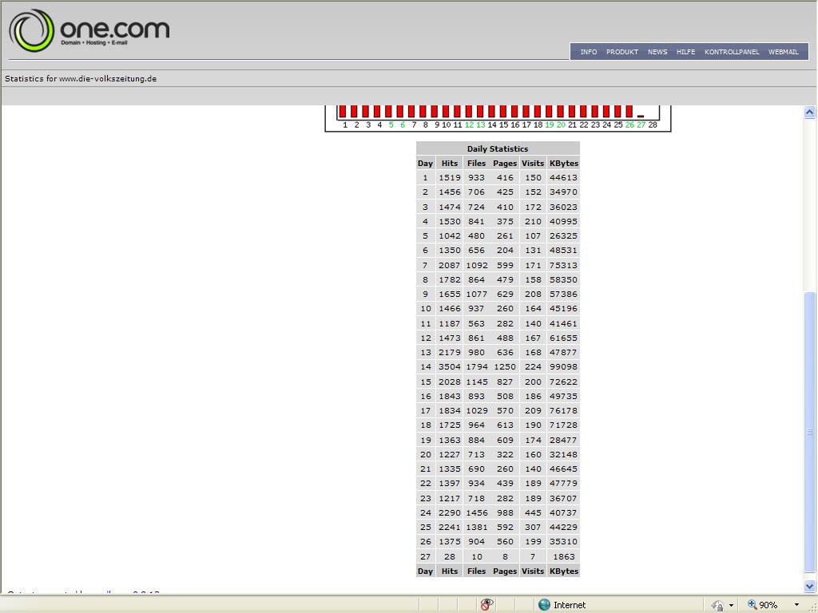Click KBytes value 76178 for day 17

[563, 411]
